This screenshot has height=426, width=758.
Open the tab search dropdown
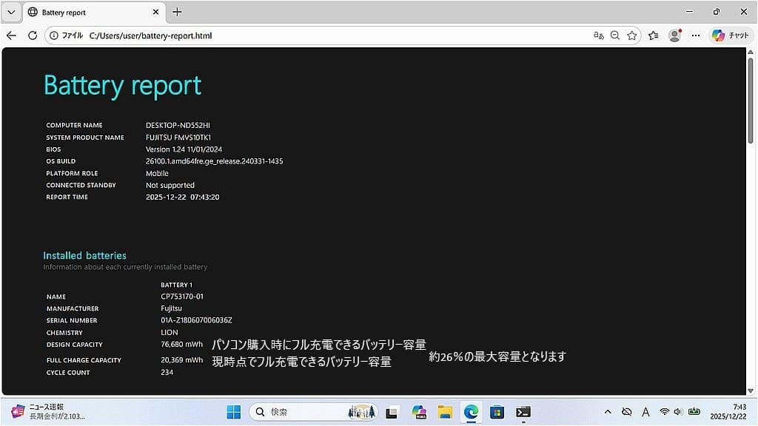click(11, 12)
